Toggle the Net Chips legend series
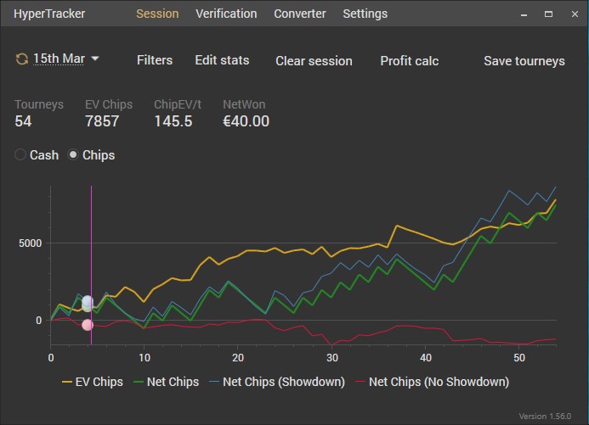Viewport: 589px width, 425px height. click(x=167, y=382)
